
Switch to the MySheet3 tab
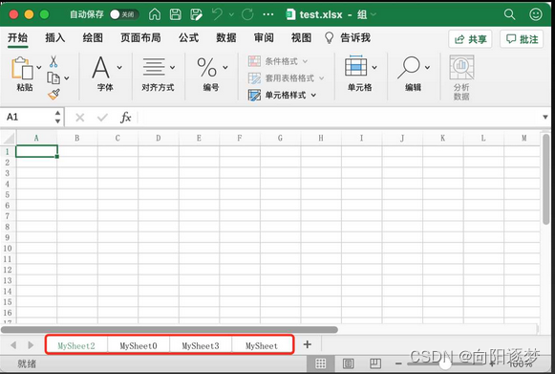[201, 345]
